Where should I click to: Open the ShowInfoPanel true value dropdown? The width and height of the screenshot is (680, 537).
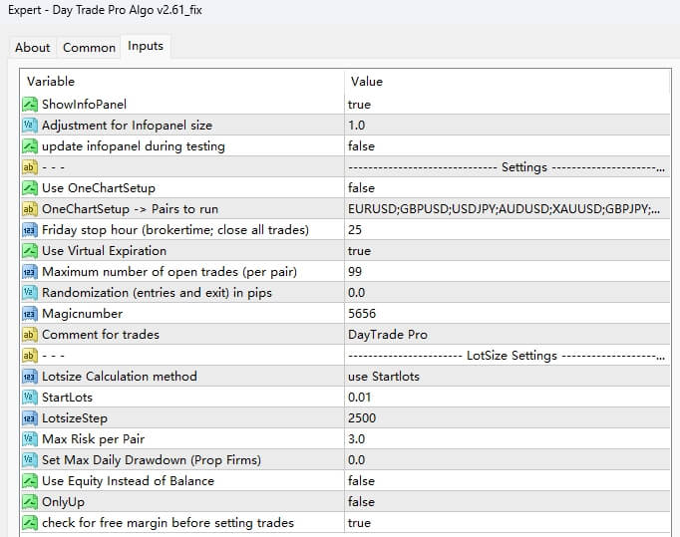pyautogui.click(x=359, y=105)
